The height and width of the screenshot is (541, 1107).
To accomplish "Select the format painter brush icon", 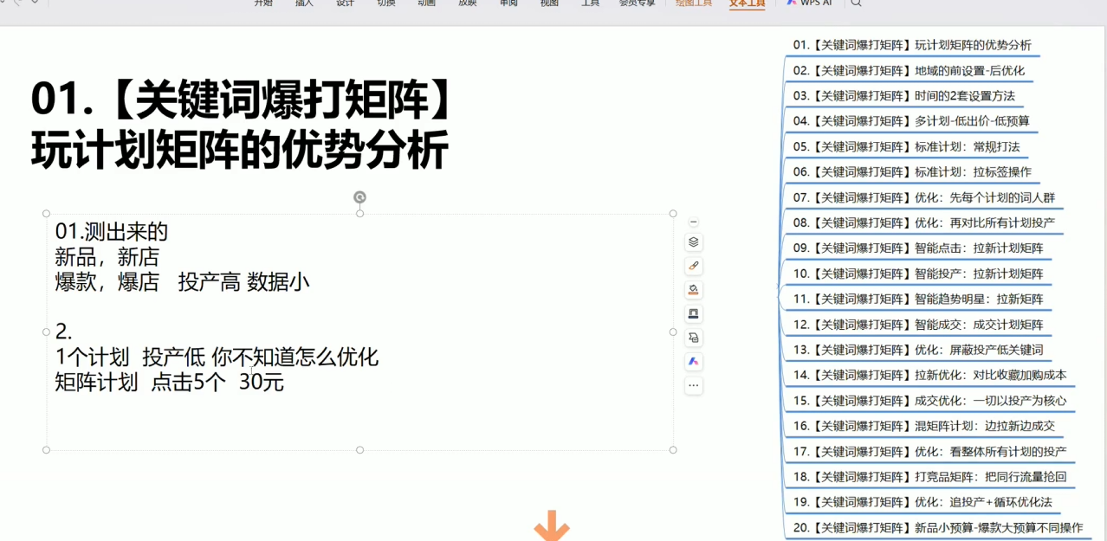I will [693, 266].
